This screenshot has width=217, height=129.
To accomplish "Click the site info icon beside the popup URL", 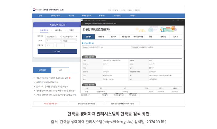I will point(82,23).
